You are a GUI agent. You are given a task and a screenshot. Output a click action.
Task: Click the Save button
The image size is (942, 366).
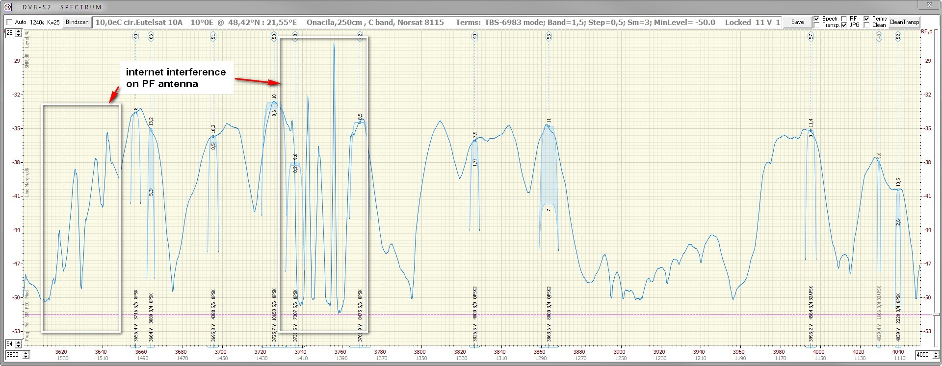point(797,22)
